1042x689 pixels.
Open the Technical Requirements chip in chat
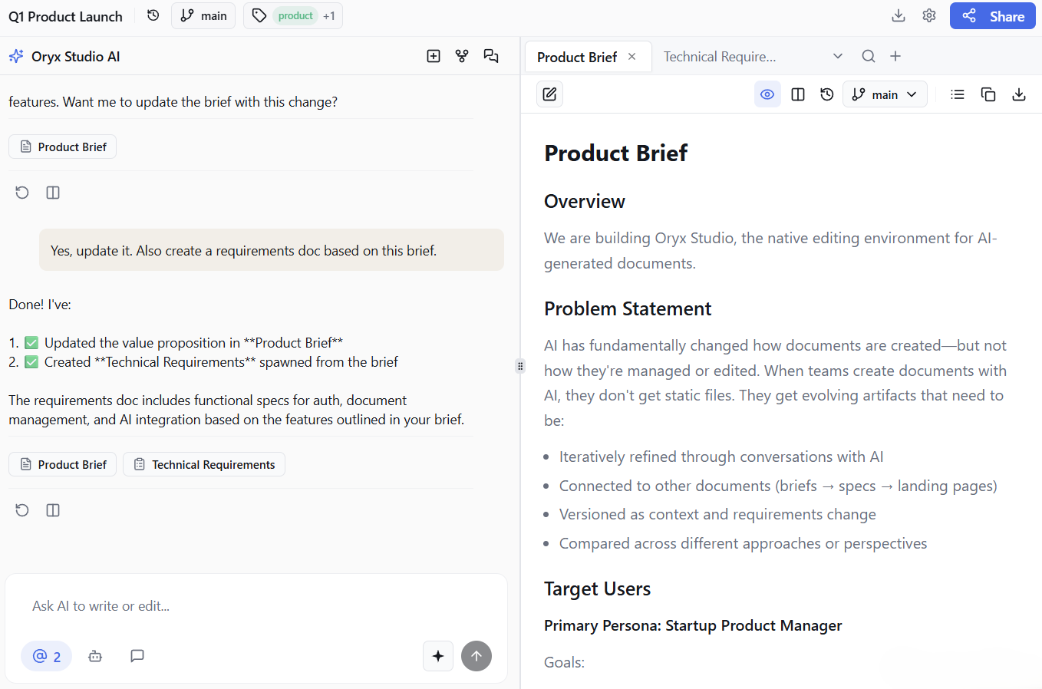(x=204, y=464)
